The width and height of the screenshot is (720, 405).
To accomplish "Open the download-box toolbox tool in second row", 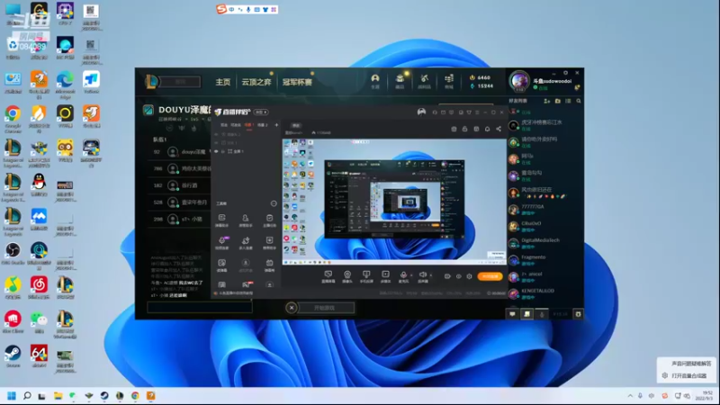I will click(x=269, y=242).
